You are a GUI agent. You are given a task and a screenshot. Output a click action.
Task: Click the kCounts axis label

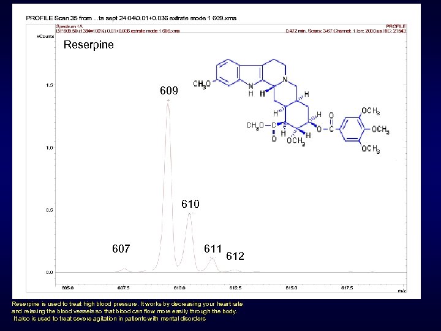(x=45, y=36)
